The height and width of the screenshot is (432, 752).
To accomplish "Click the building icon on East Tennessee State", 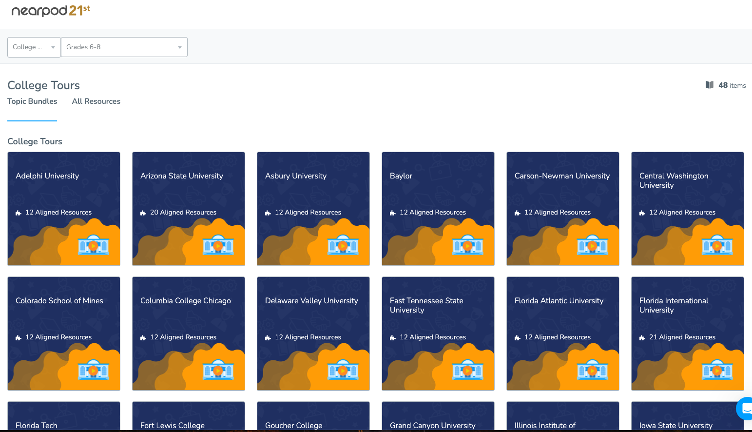I will pyautogui.click(x=468, y=370).
